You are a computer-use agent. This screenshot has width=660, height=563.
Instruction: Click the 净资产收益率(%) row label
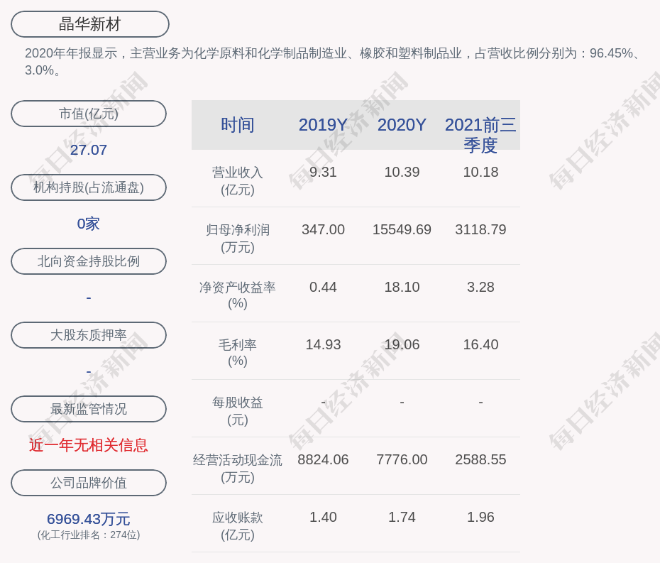pyautogui.click(x=238, y=295)
